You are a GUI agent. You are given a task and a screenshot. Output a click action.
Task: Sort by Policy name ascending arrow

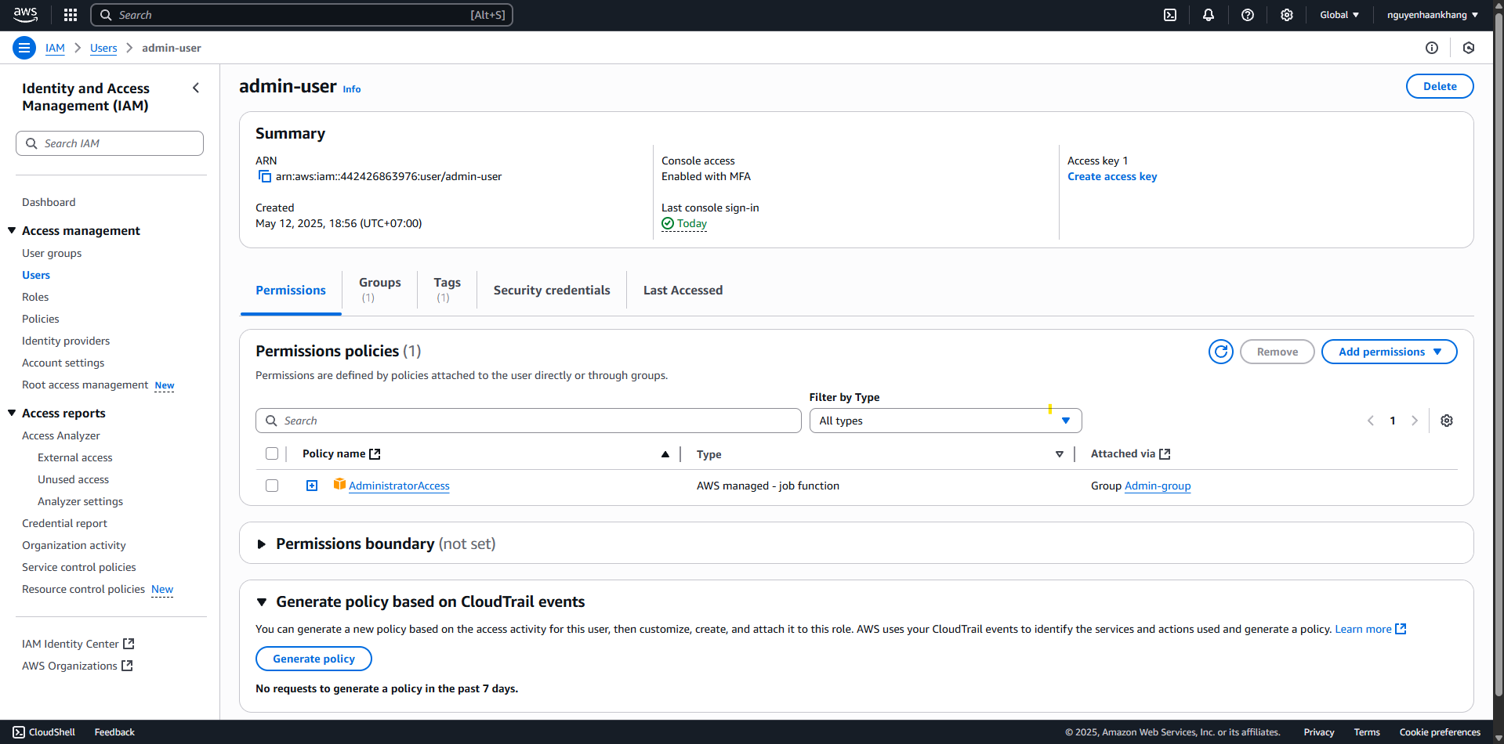click(665, 454)
